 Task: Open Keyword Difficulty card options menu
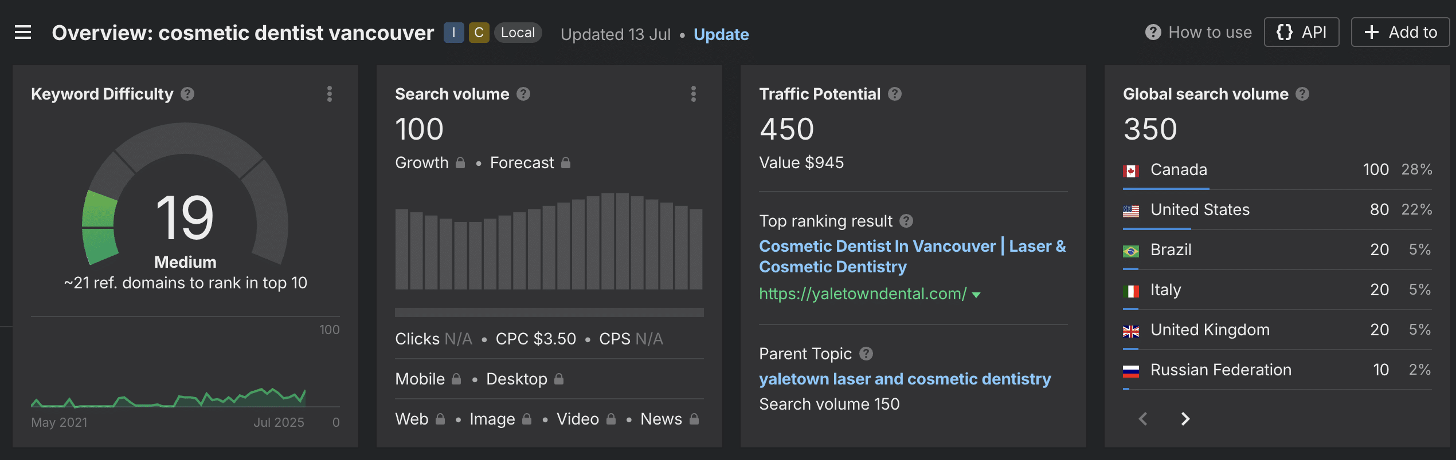(x=330, y=94)
